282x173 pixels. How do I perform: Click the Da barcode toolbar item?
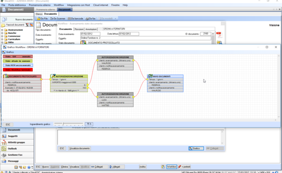click(x=75, y=19)
